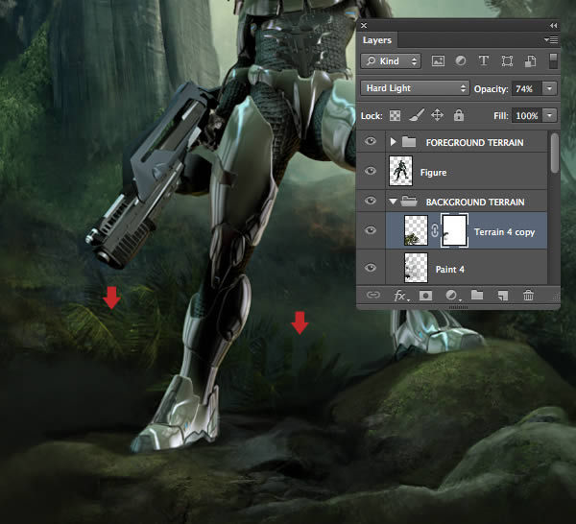Switch to the Layers tab

(x=377, y=40)
